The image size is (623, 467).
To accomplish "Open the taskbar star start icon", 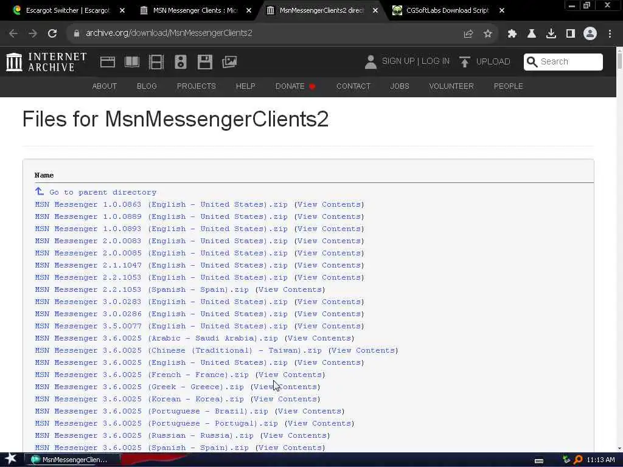I will [x=10, y=459].
